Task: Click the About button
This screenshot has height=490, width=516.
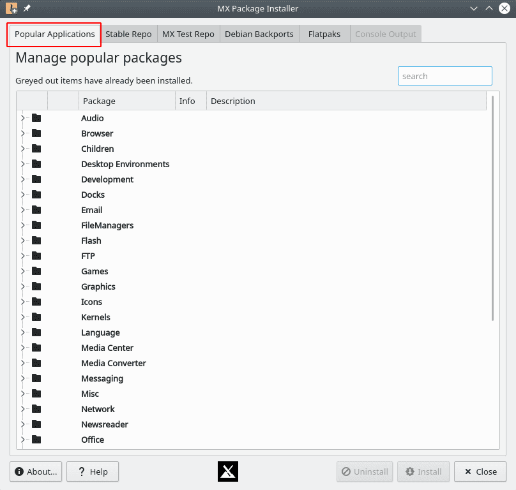Action: click(35, 471)
